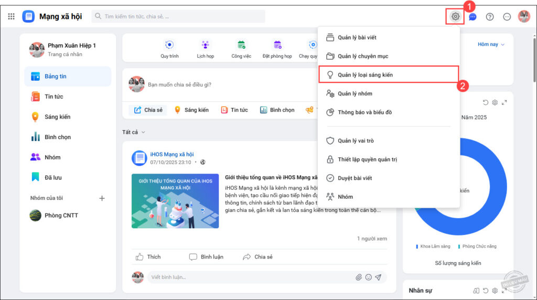The height and width of the screenshot is (300, 537).
Task: Click the public globe icon on post
Action: (203, 162)
